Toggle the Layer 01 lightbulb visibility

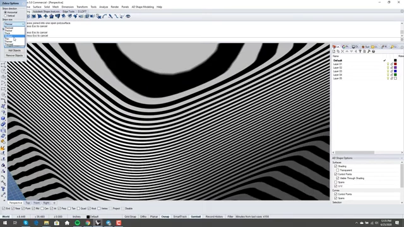click(x=388, y=64)
